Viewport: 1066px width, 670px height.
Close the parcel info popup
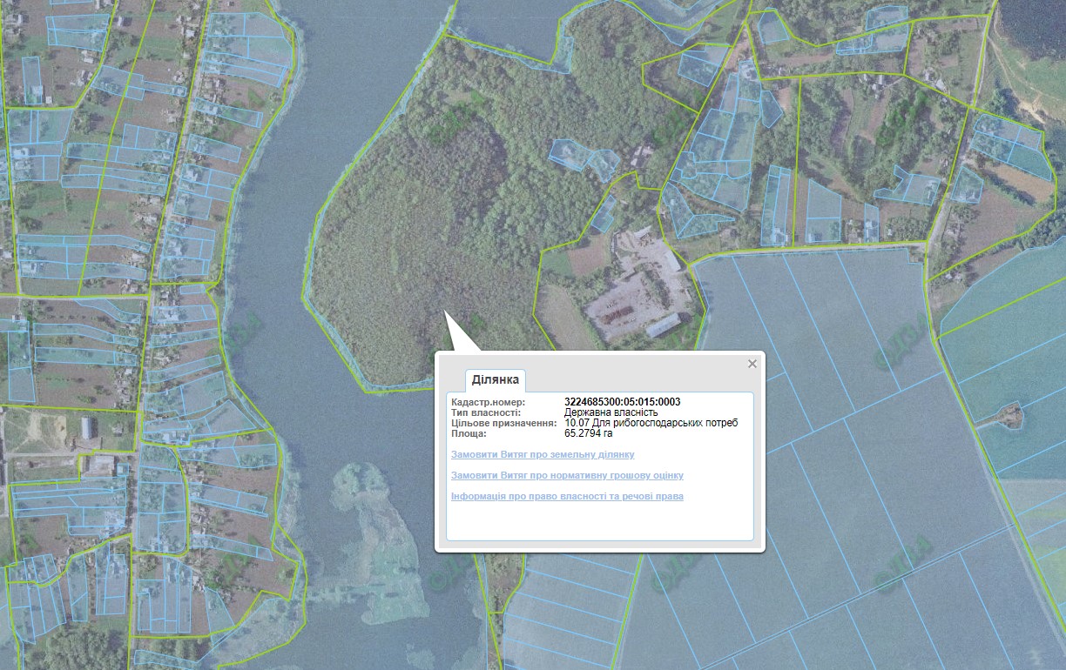coord(752,364)
